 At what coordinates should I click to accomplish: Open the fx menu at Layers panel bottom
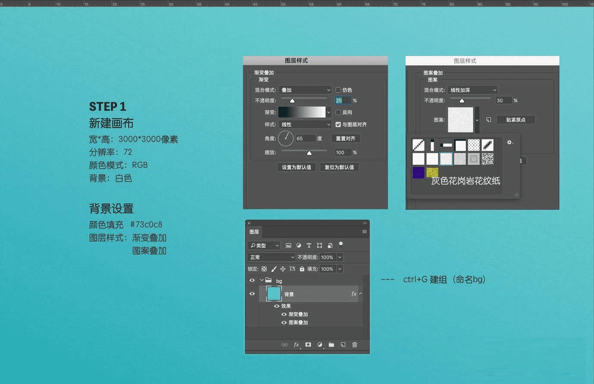click(x=296, y=345)
